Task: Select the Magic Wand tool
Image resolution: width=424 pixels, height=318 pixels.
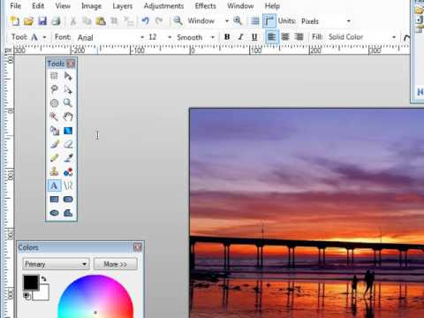Action: [54, 117]
